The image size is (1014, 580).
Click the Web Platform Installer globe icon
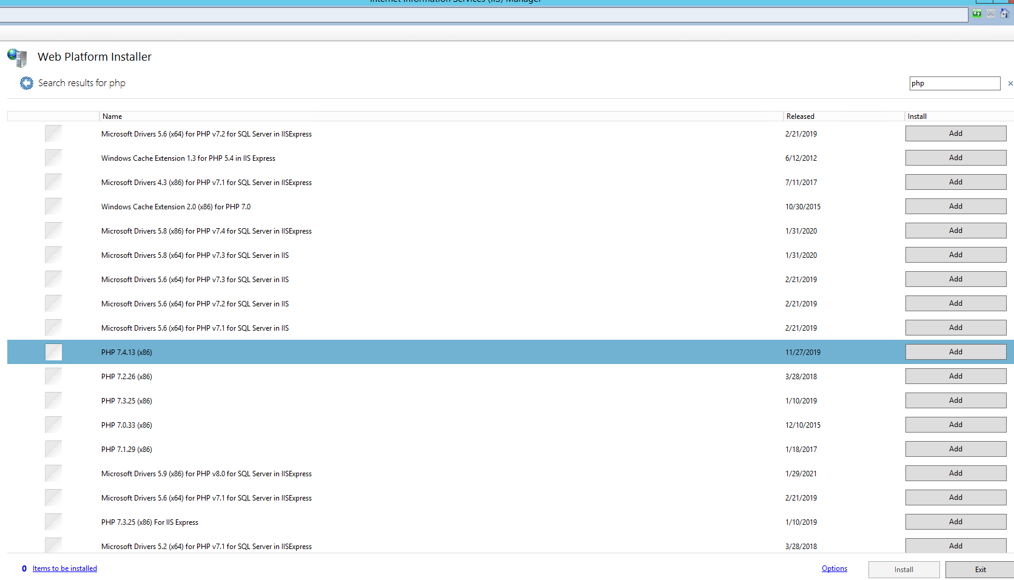(17, 58)
